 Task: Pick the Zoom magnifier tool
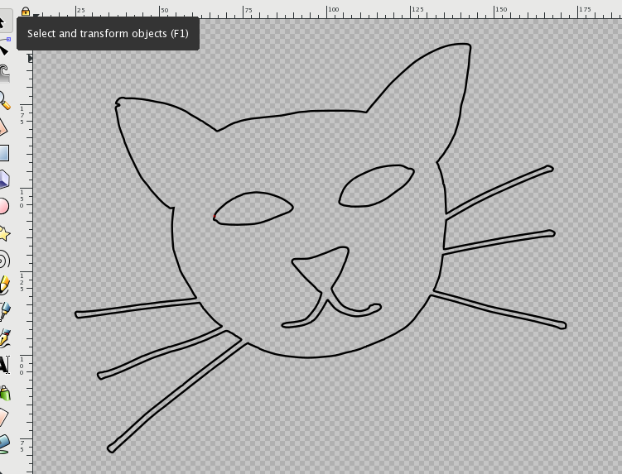(3, 100)
